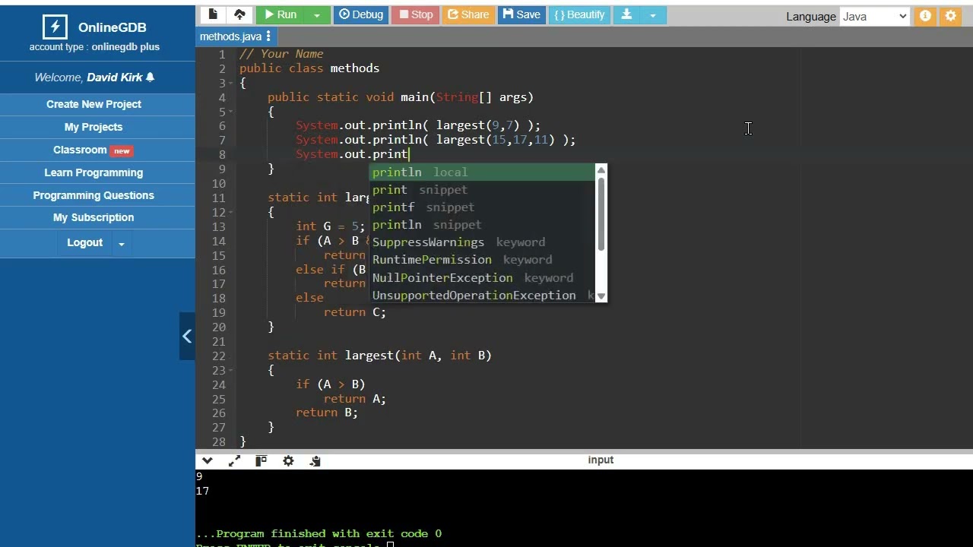Click console output value 17

(x=202, y=491)
